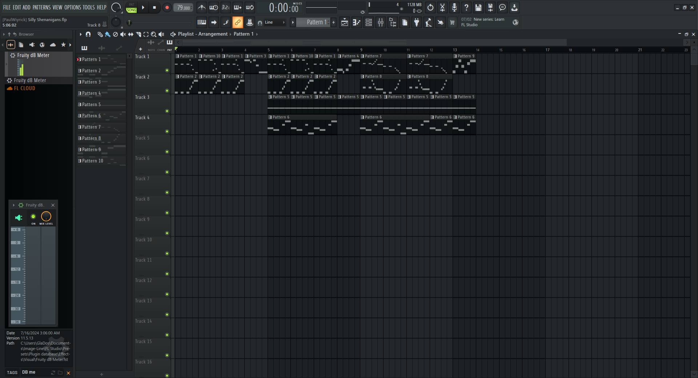Open the ADD menu
Screen dimensions: 698x378
point(27,7)
